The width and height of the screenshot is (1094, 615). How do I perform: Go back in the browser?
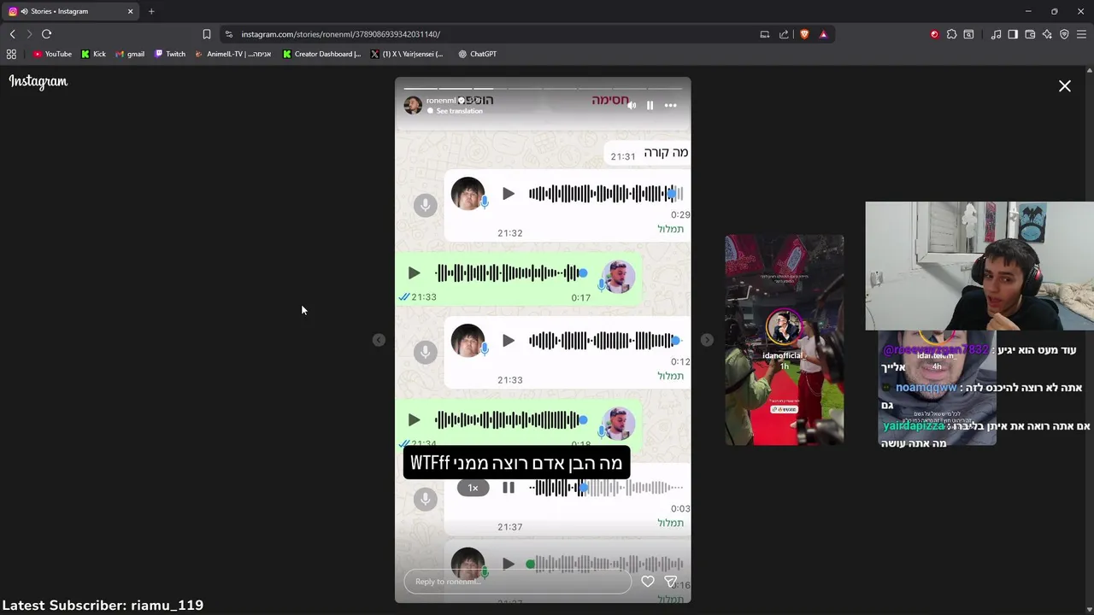tap(12, 34)
